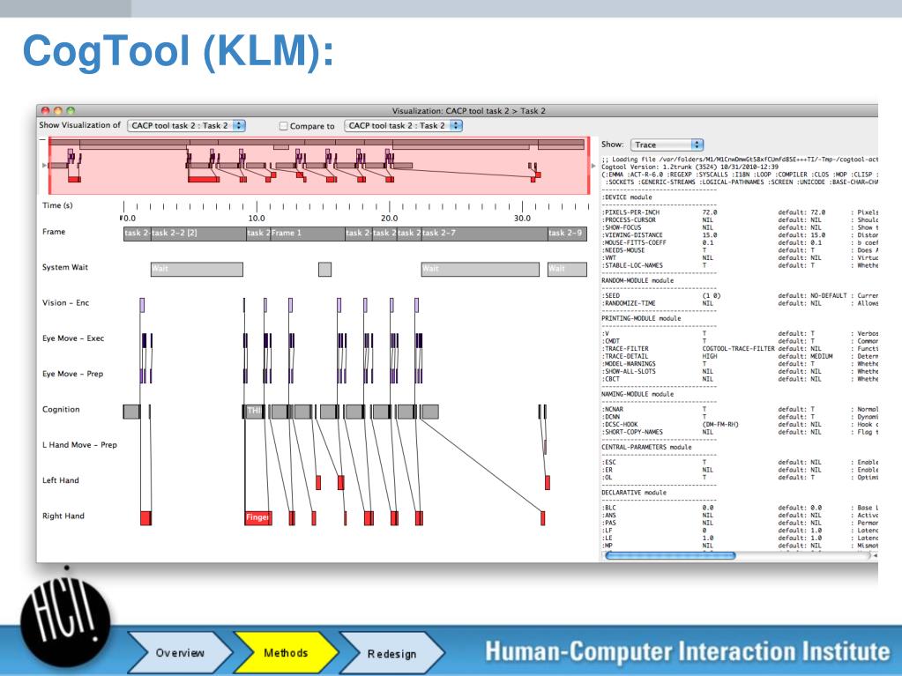Viewport: 902px width, 676px height.
Task: Click the red close window button
Action: (46, 110)
